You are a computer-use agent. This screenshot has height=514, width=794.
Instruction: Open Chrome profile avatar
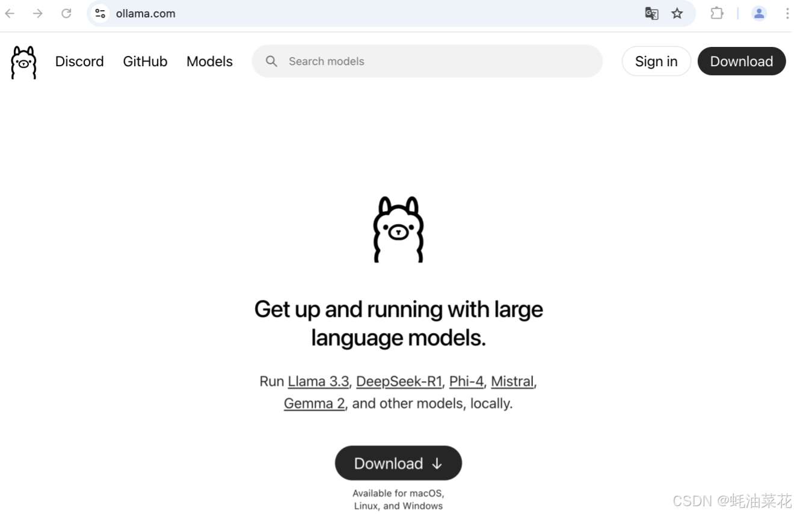pyautogui.click(x=759, y=13)
